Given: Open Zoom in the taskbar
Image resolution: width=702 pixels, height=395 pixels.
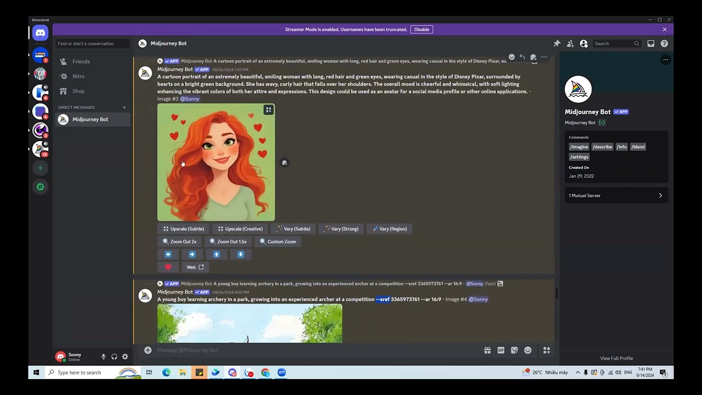Looking at the screenshot, I should [281, 373].
